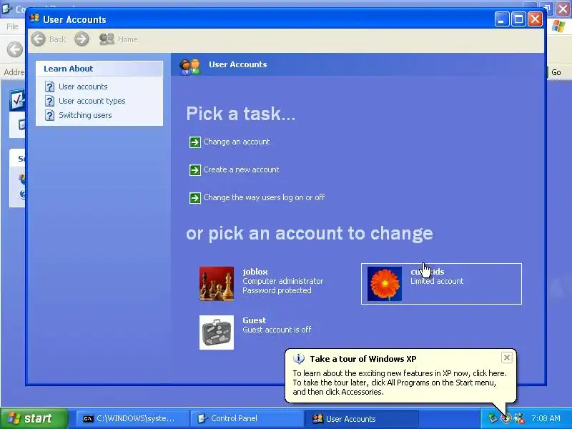Click green arrow next to 'Change an account'

[x=195, y=142]
